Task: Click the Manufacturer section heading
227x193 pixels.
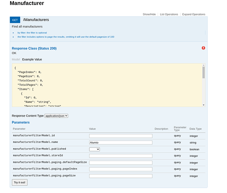Action: (x=27, y=3)
